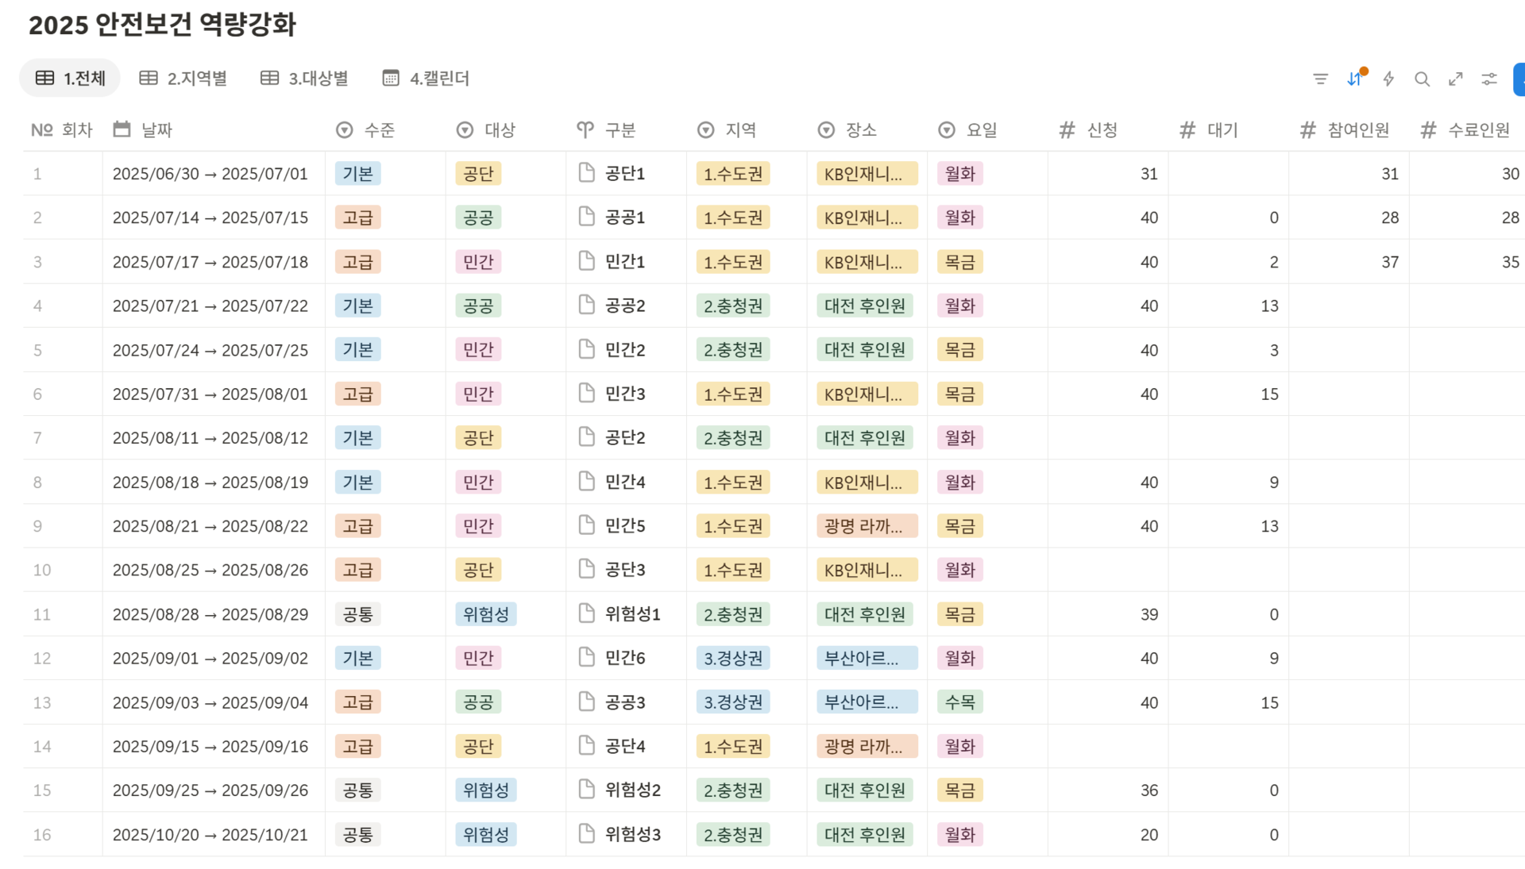The image size is (1525, 869).
Task: Open page icon for 공단1 row
Action: [586, 173]
